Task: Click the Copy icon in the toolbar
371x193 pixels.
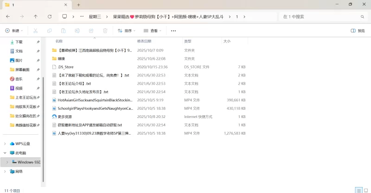Action: [49, 31]
